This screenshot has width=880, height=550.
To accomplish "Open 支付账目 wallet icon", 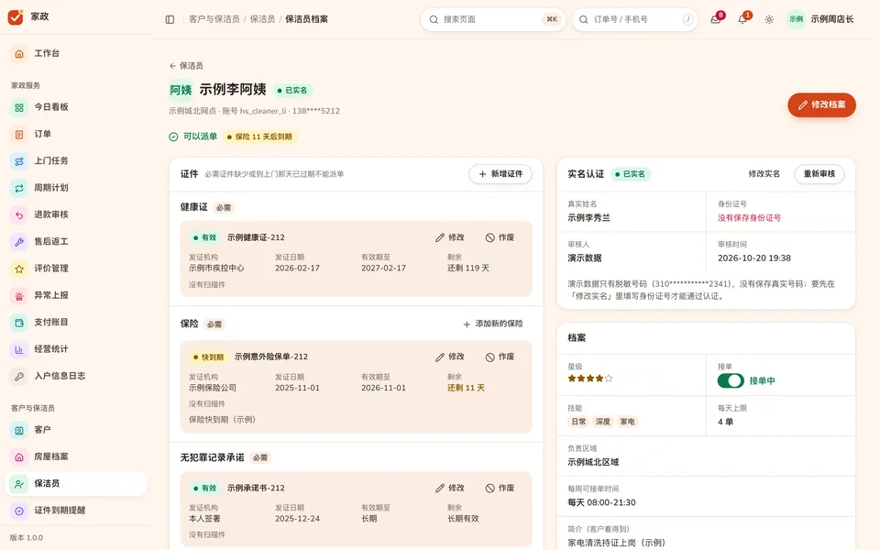I will 19,323.
